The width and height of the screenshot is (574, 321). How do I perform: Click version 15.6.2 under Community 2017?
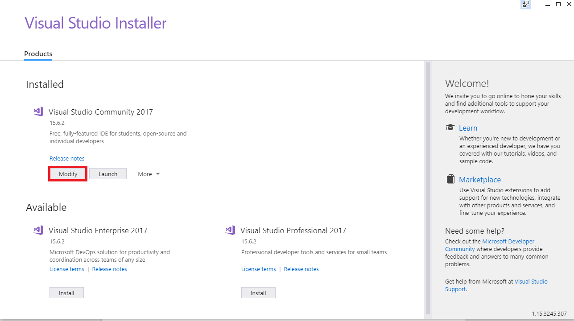(57, 123)
